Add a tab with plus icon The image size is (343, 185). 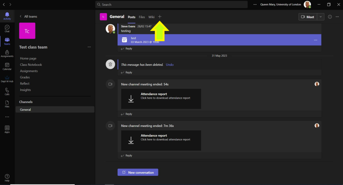point(160,17)
